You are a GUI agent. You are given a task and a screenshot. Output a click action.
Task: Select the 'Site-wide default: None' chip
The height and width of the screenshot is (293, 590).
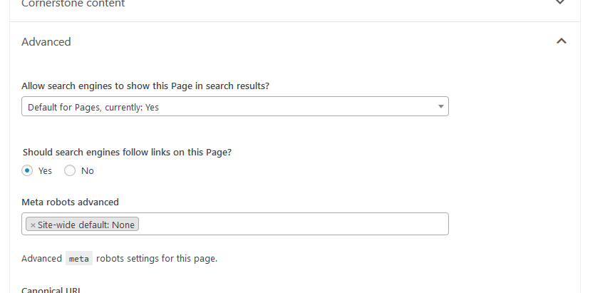(x=86, y=225)
